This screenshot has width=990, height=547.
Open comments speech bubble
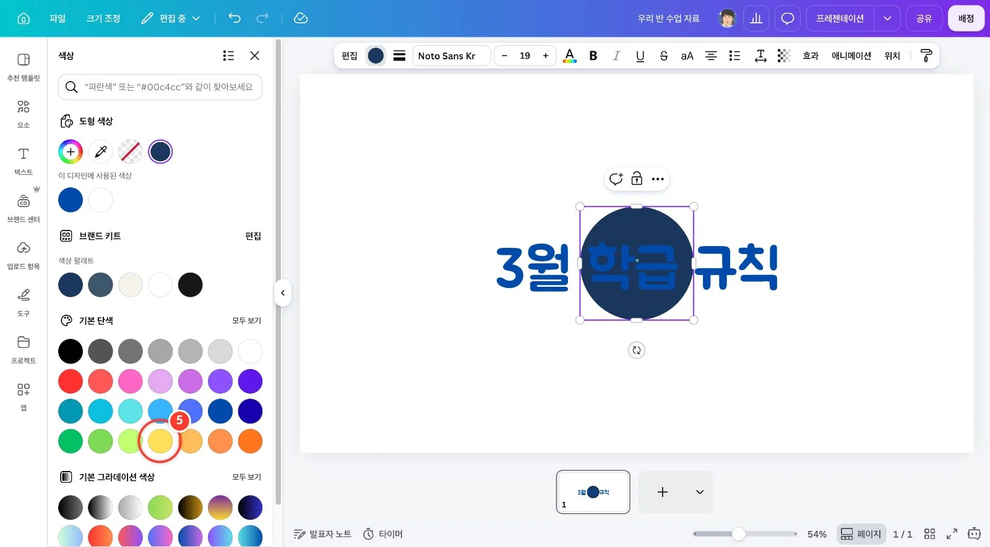tap(788, 19)
